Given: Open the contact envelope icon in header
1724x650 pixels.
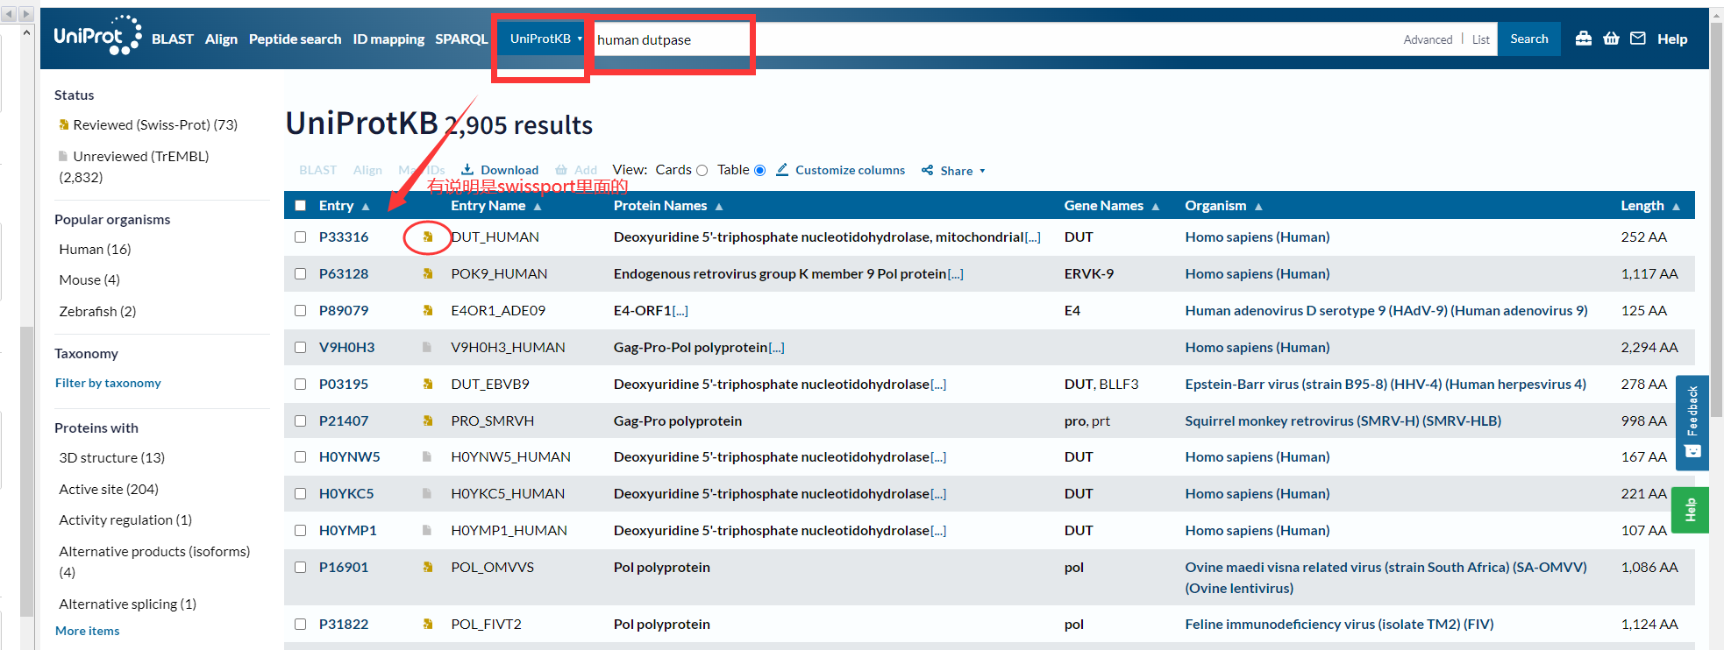Looking at the screenshot, I should pyautogui.click(x=1638, y=39).
